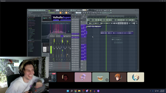Open the browser speaker tab icon

(x=39, y=16)
